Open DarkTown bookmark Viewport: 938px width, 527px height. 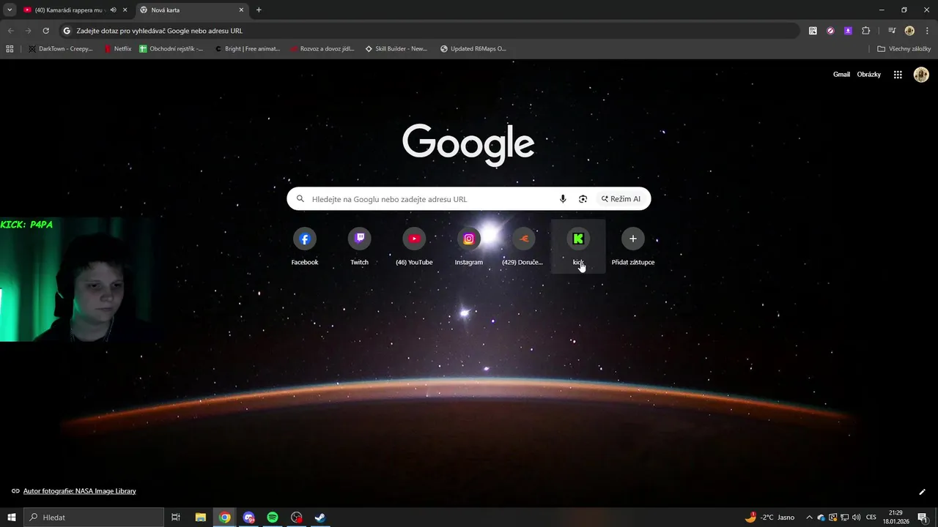click(60, 49)
